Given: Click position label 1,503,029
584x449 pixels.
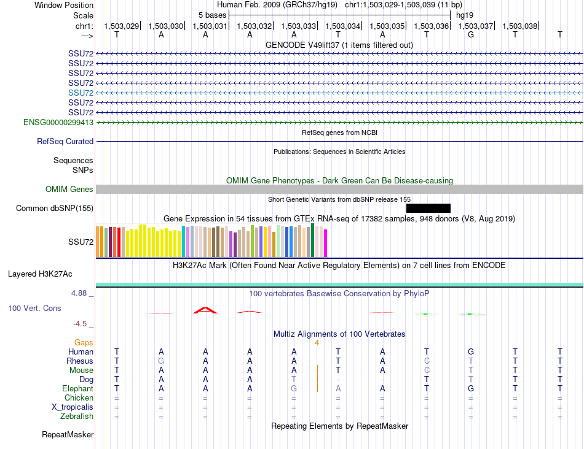Looking at the screenshot, I should [x=122, y=26].
